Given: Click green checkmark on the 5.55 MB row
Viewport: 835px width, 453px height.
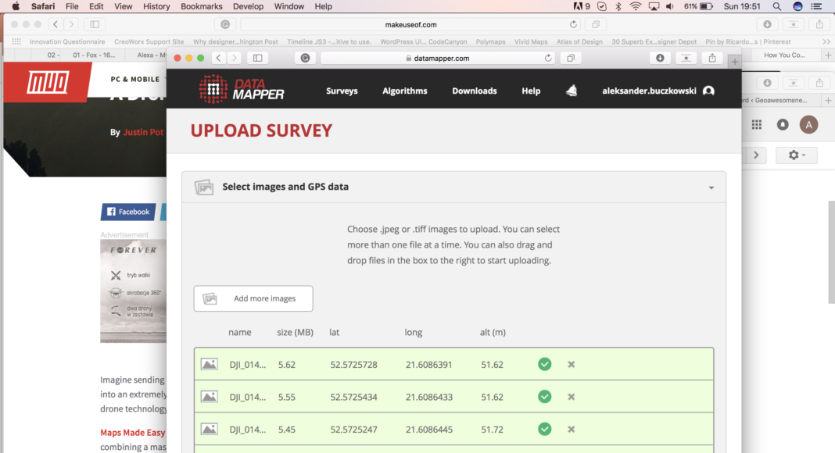Looking at the screenshot, I should coord(545,397).
